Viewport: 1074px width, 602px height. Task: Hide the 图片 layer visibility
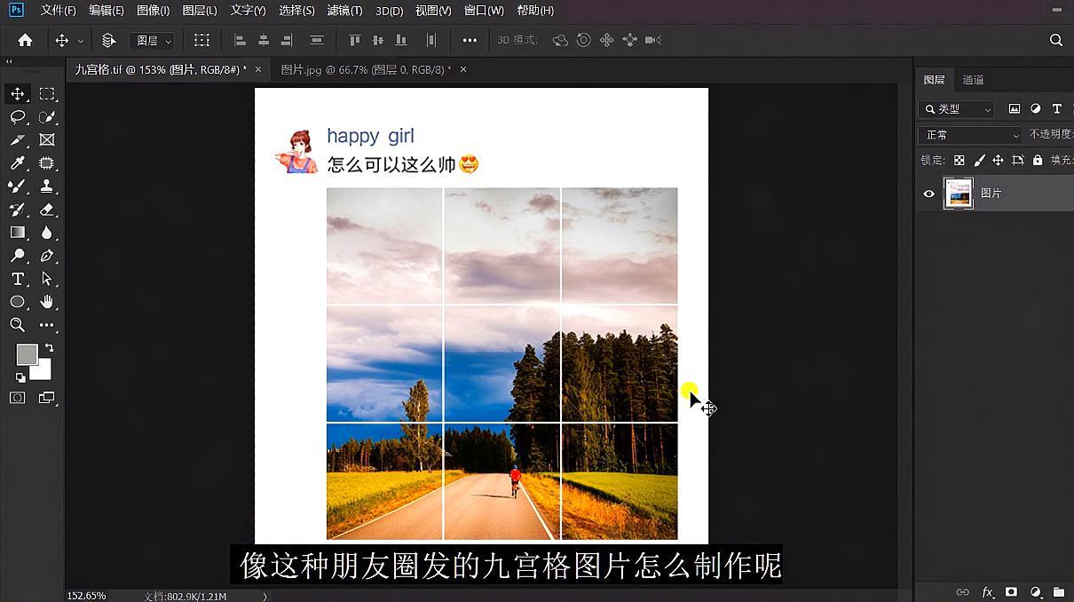[929, 193]
